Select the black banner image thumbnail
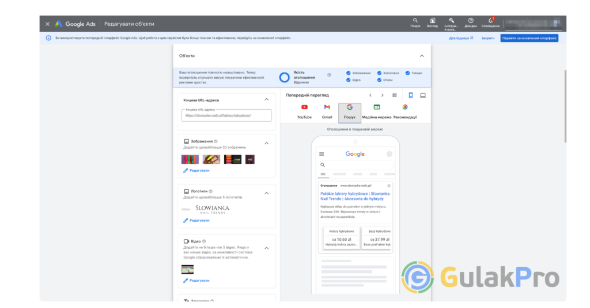Image resolution: width=590 pixels, height=308 pixels. 233,159
